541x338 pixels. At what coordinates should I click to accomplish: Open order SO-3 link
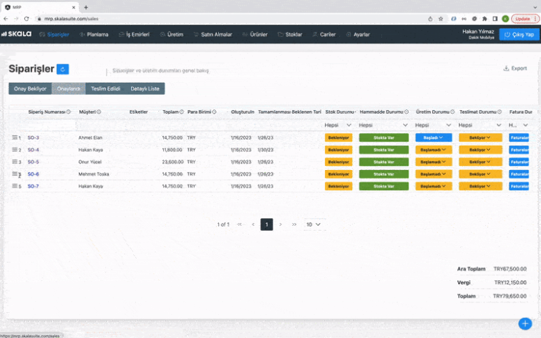pos(33,137)
